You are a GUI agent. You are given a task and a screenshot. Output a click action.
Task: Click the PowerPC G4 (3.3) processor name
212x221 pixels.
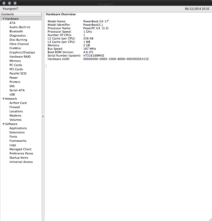pos(96,28)
